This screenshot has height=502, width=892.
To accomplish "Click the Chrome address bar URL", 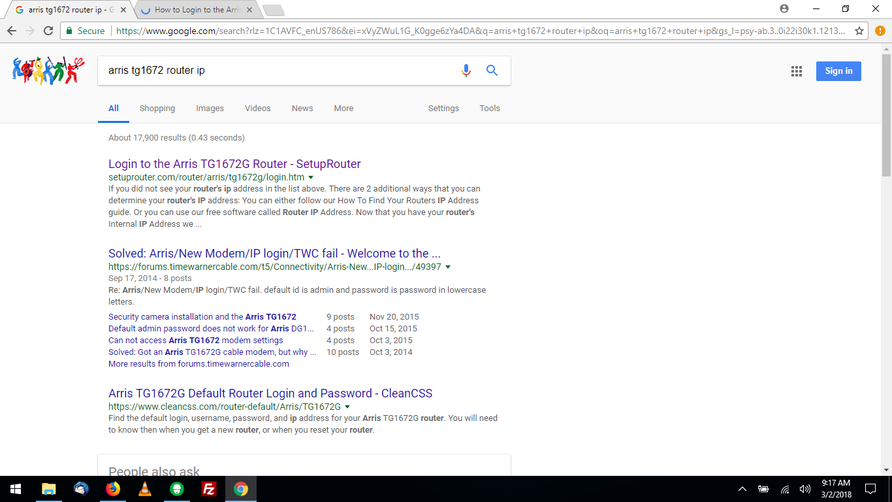I will [x=480, y=31].
